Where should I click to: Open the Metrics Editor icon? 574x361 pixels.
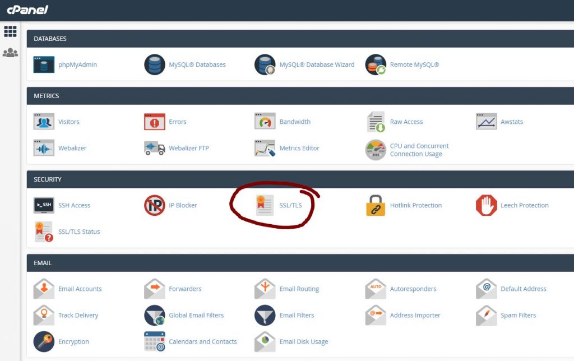click(x=265, y=148)
